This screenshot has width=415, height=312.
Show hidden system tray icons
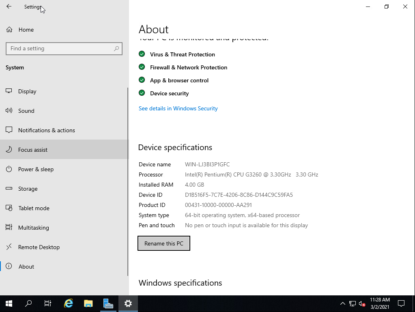pos(343,303)
